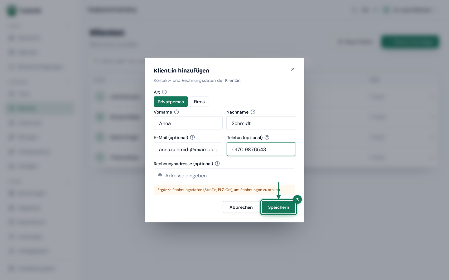The height and width of the screenshot is (280, 449).
Task: Click the help icon beside Nachname
Action: point(253,112)
